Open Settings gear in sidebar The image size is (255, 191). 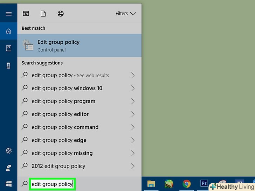[x=8, y=151]
